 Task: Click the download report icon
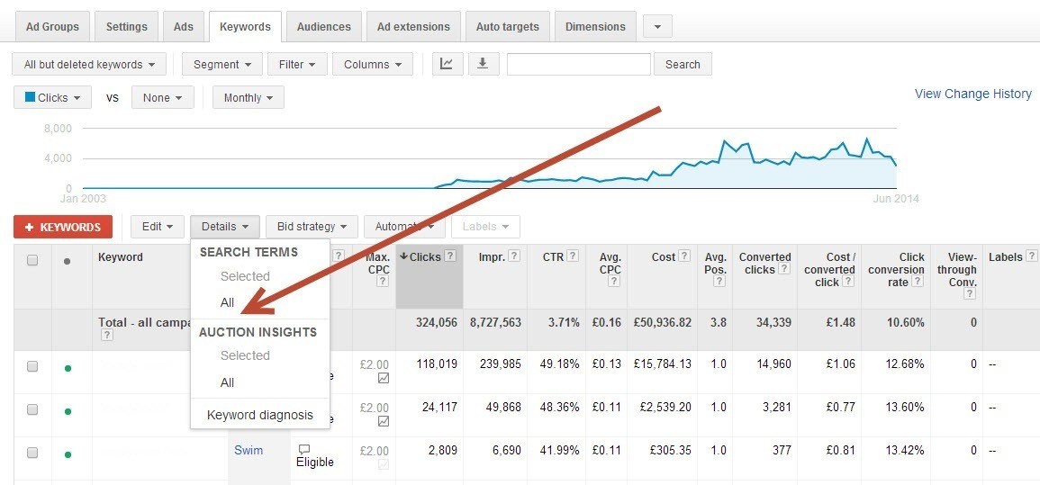coord(483,64)
